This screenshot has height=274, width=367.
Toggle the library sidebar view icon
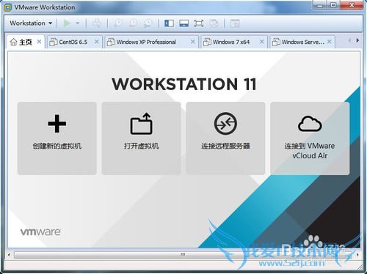coord(169,23)
